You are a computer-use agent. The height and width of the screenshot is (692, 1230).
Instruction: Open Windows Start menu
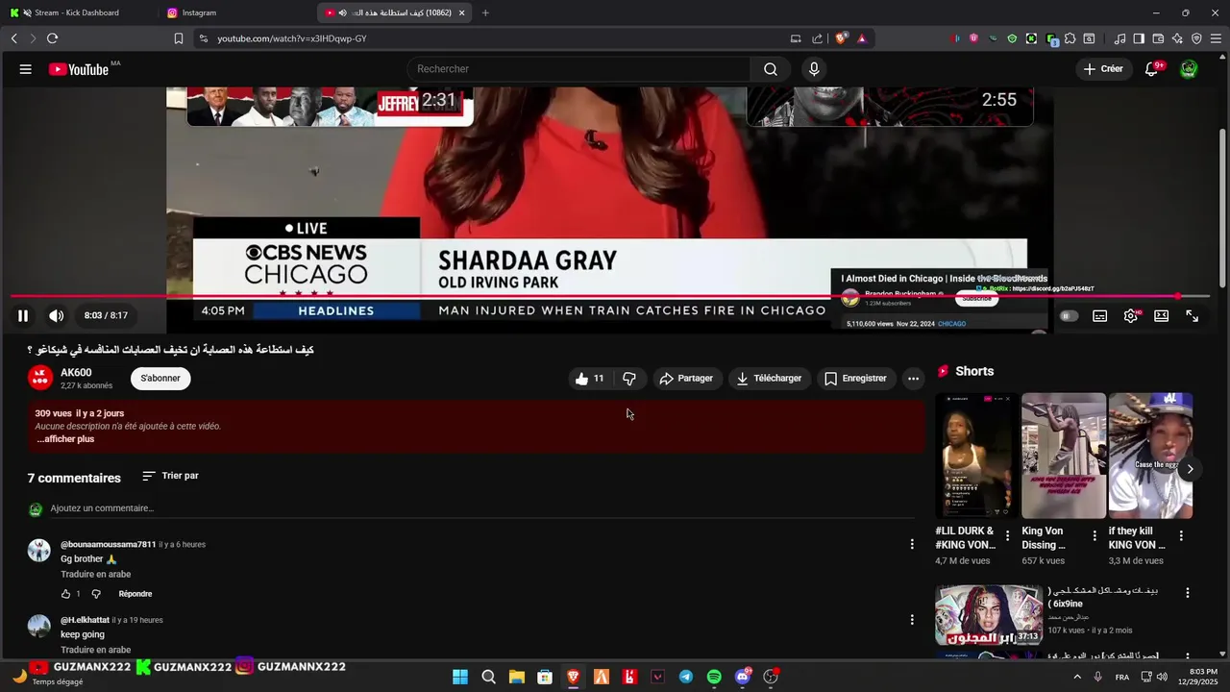(x=460, y=677)
